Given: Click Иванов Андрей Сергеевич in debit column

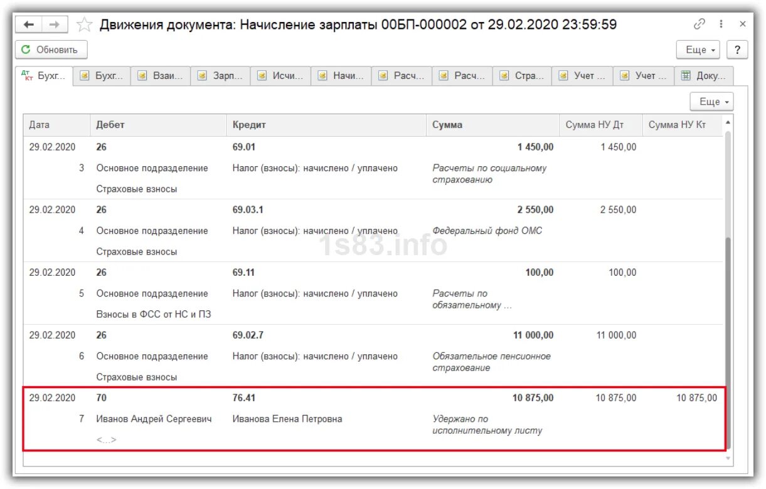Looking at the screenshot, I should (x=154, y=419).
